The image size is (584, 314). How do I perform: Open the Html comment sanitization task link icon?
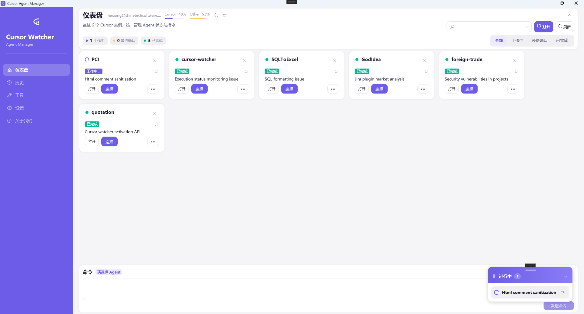click(x=562, y=292)
